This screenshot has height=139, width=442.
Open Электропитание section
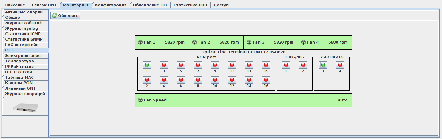pyautogui.click(x=25, y=56)
